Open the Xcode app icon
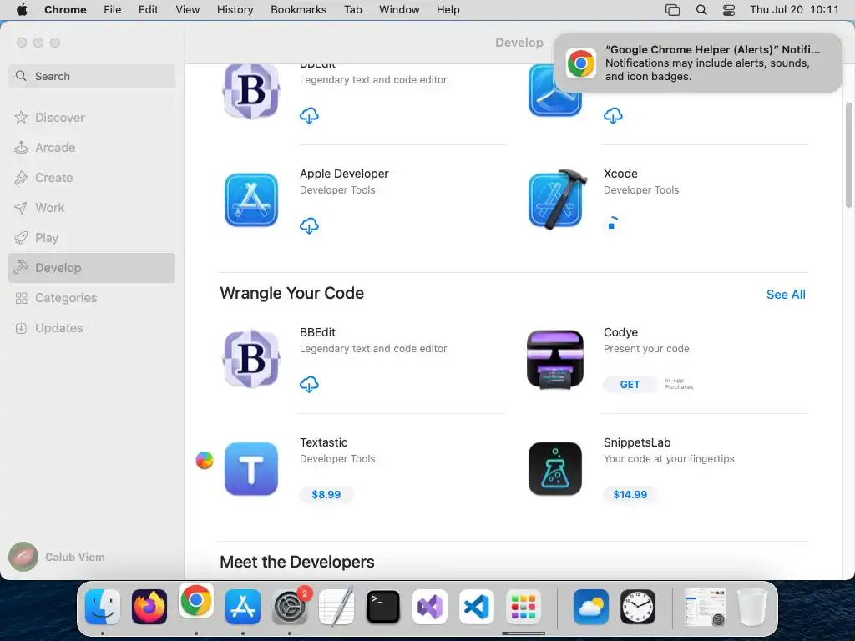This screenshot has height=641, width=855. (557, 199)
